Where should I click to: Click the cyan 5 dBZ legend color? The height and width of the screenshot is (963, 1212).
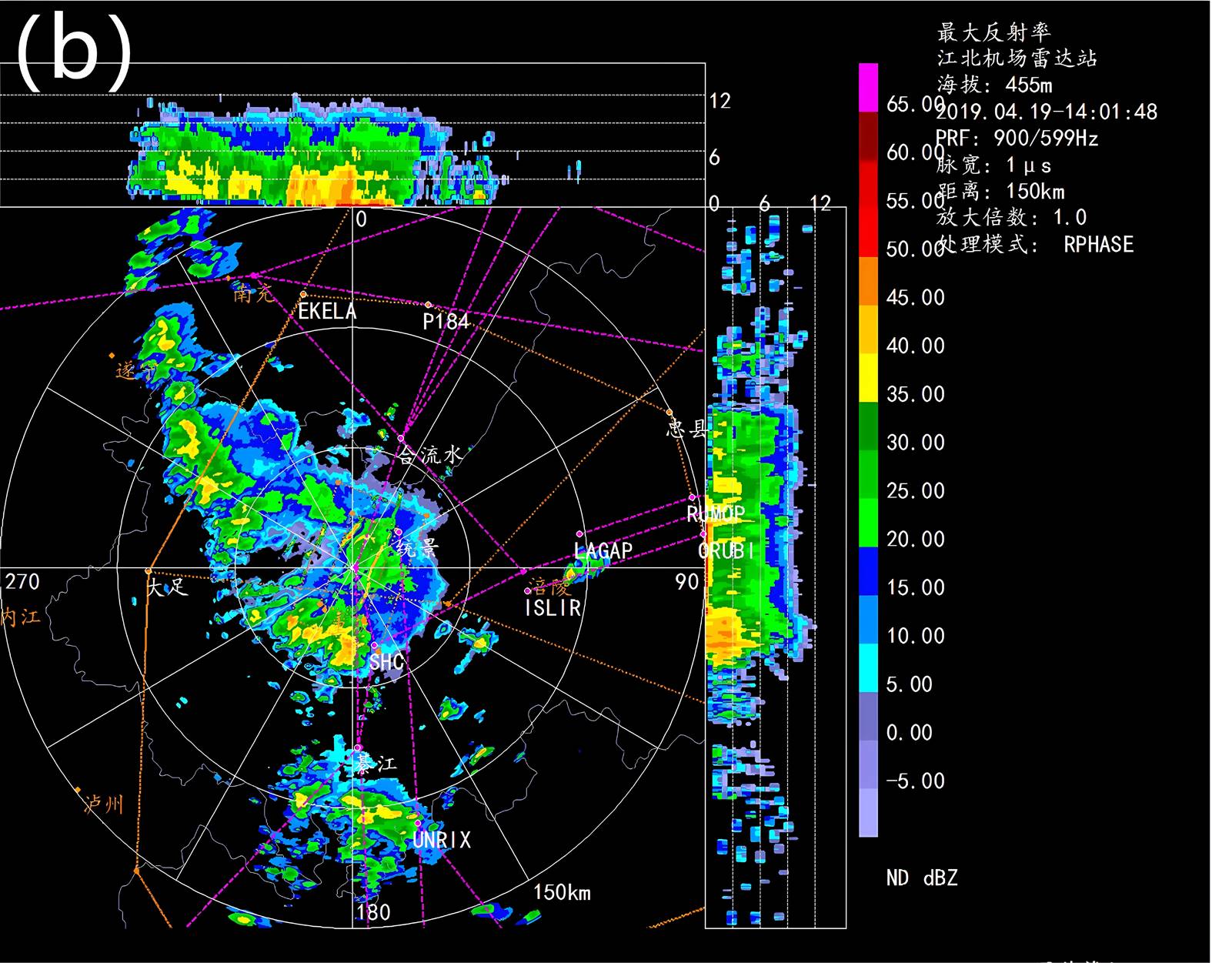pyautogui.click(x=868, y=667)
